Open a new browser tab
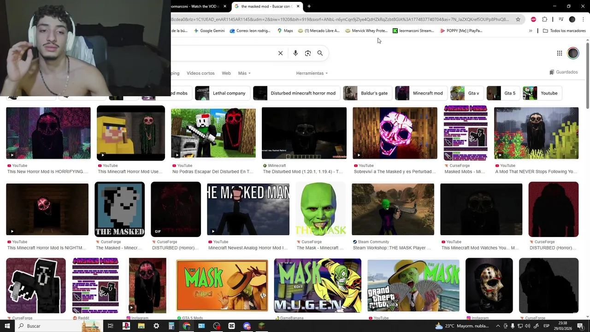This screenshot has width=590, height=332. click(x=309, y=6)
